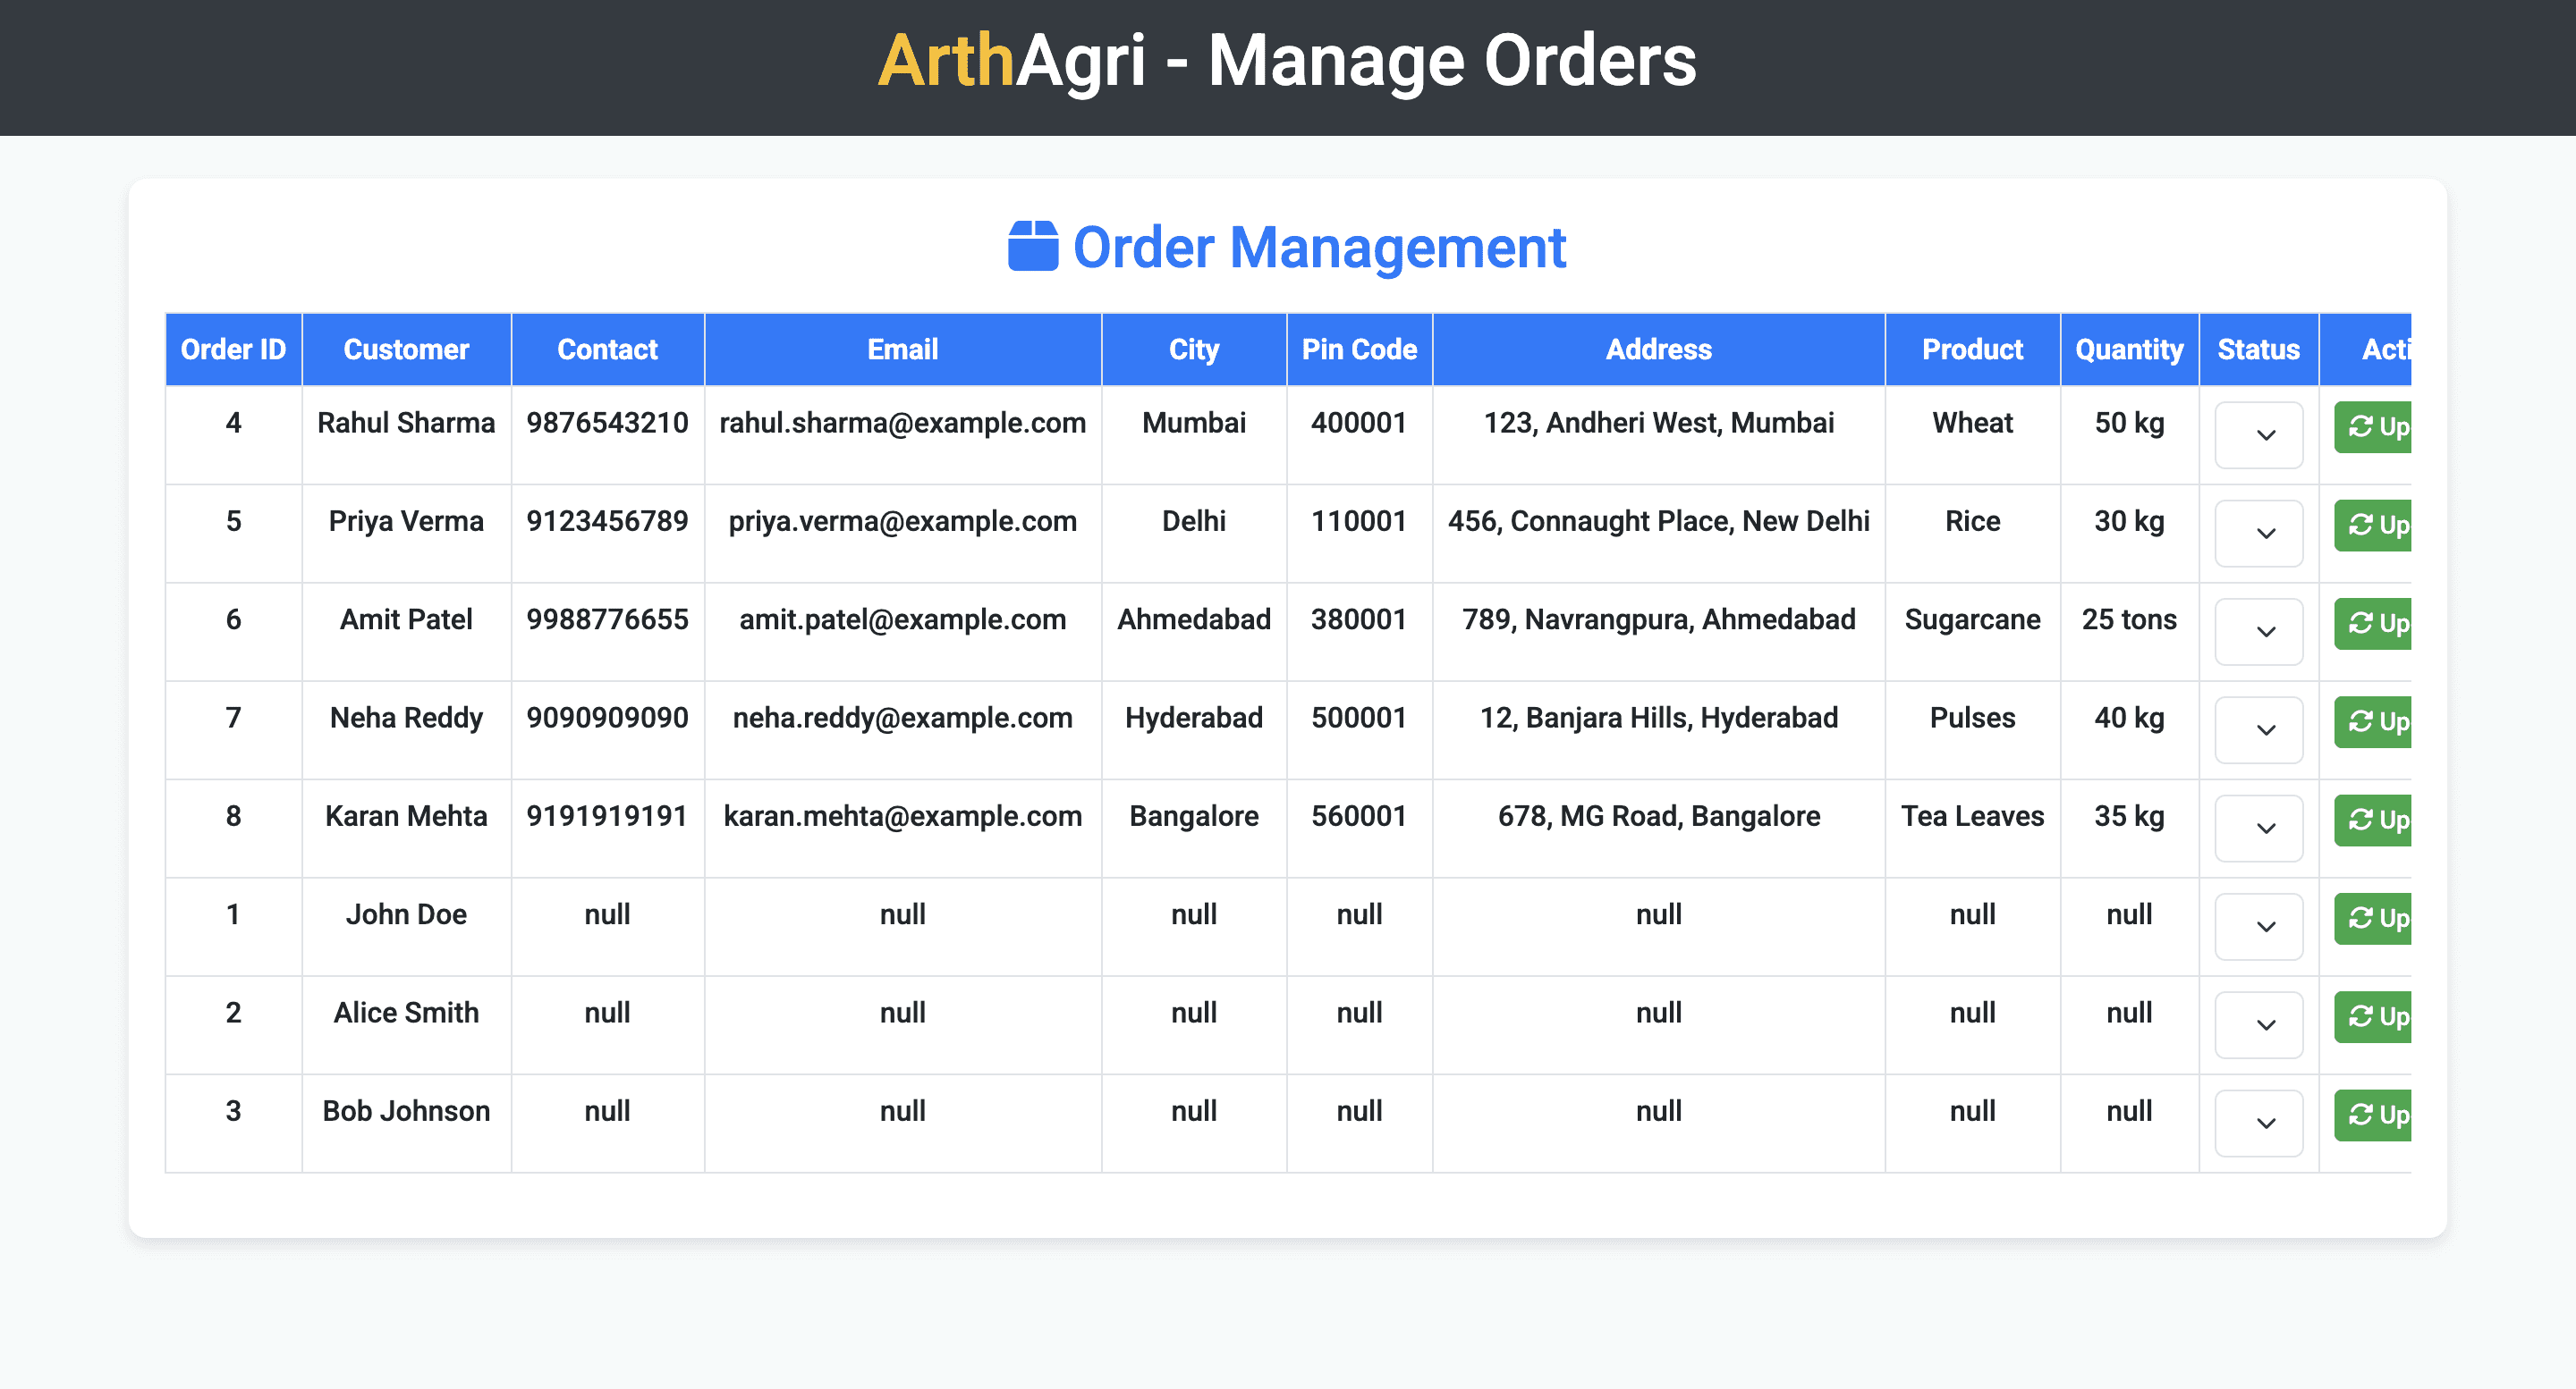Viewport: 2576px width, 1389px height.
Task: Click Update button for Priya Verma's order
Action: 2375,525
